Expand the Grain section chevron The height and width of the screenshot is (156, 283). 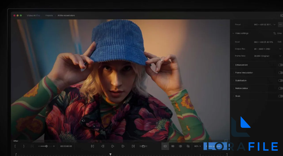coord(233,96)
